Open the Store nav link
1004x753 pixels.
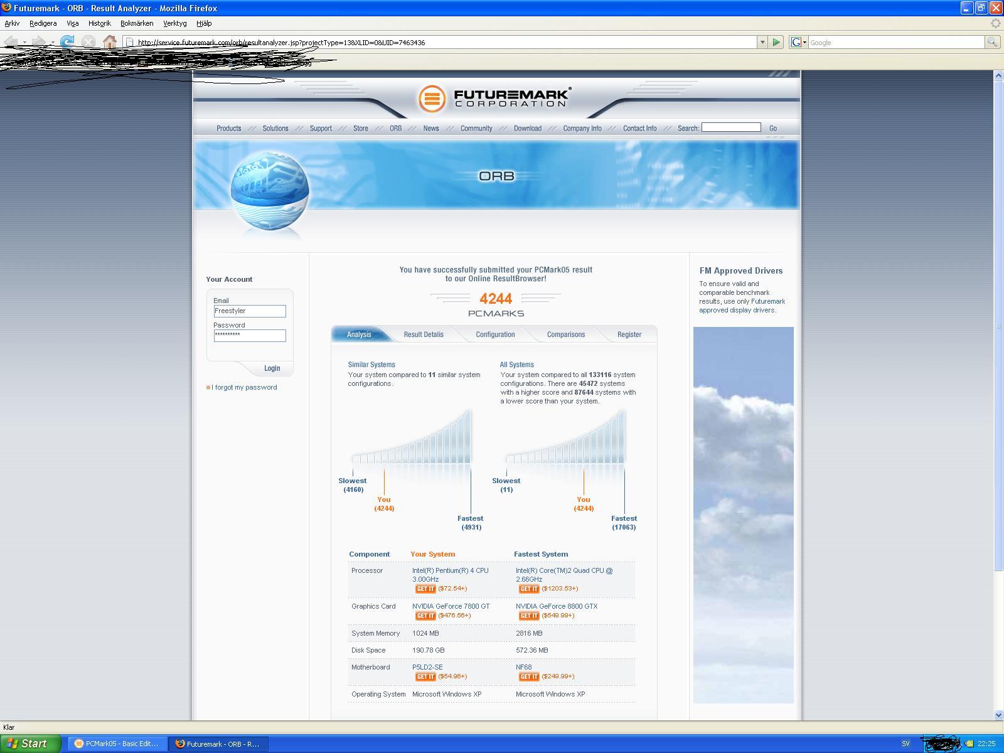pyautogui.click(x=361, y=128)
